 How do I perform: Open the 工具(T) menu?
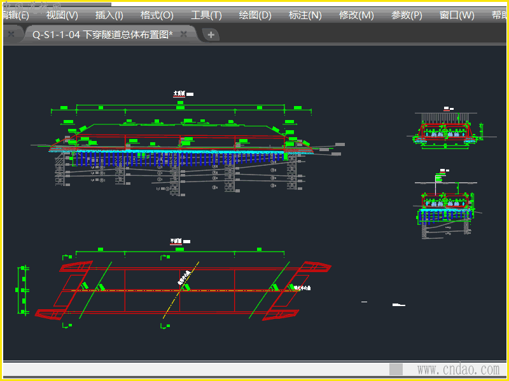coord(206,15)
